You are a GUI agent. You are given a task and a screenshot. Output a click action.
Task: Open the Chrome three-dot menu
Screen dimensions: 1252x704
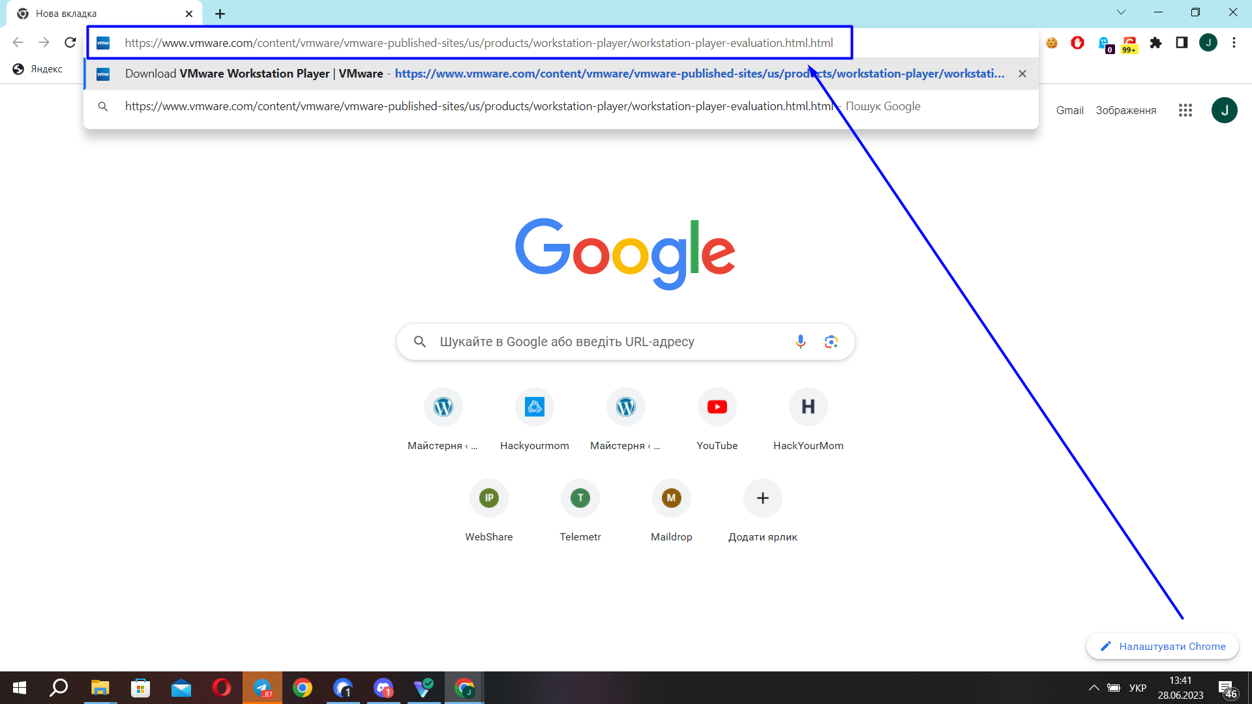tap(1234, 43)
